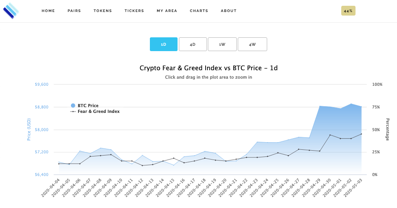Viewport: 397px width, 208px height.
Task: Hide the BTC Price series label
Action: [x=88, y=105]
